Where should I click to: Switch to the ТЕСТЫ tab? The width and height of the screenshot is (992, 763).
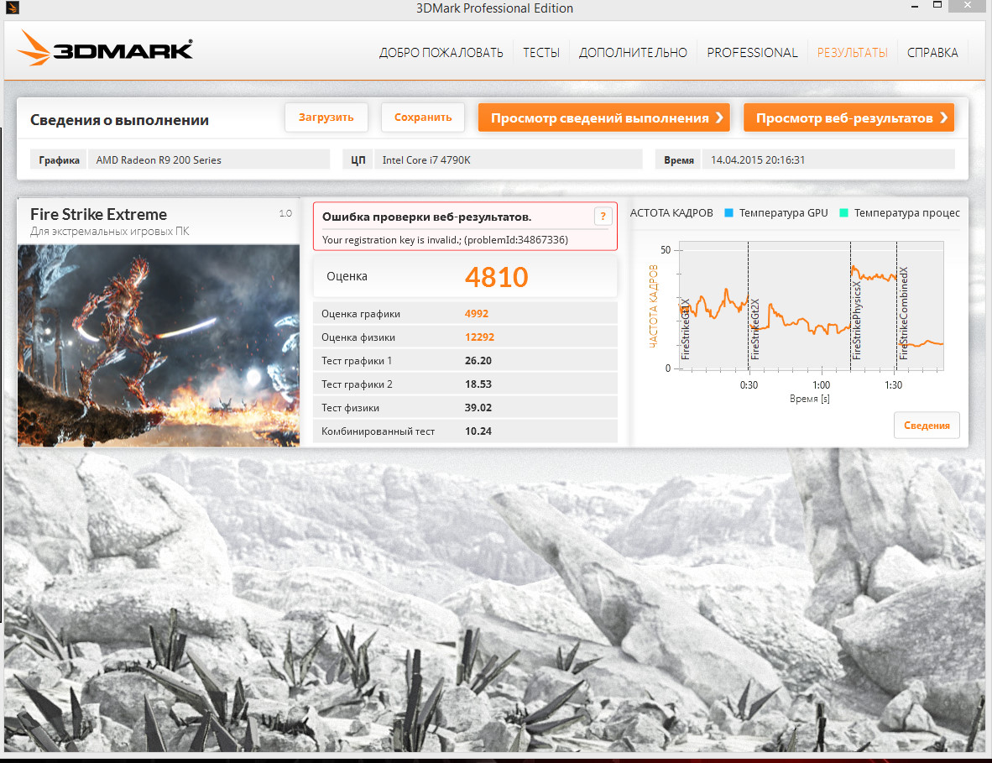(x=541, y=53)
